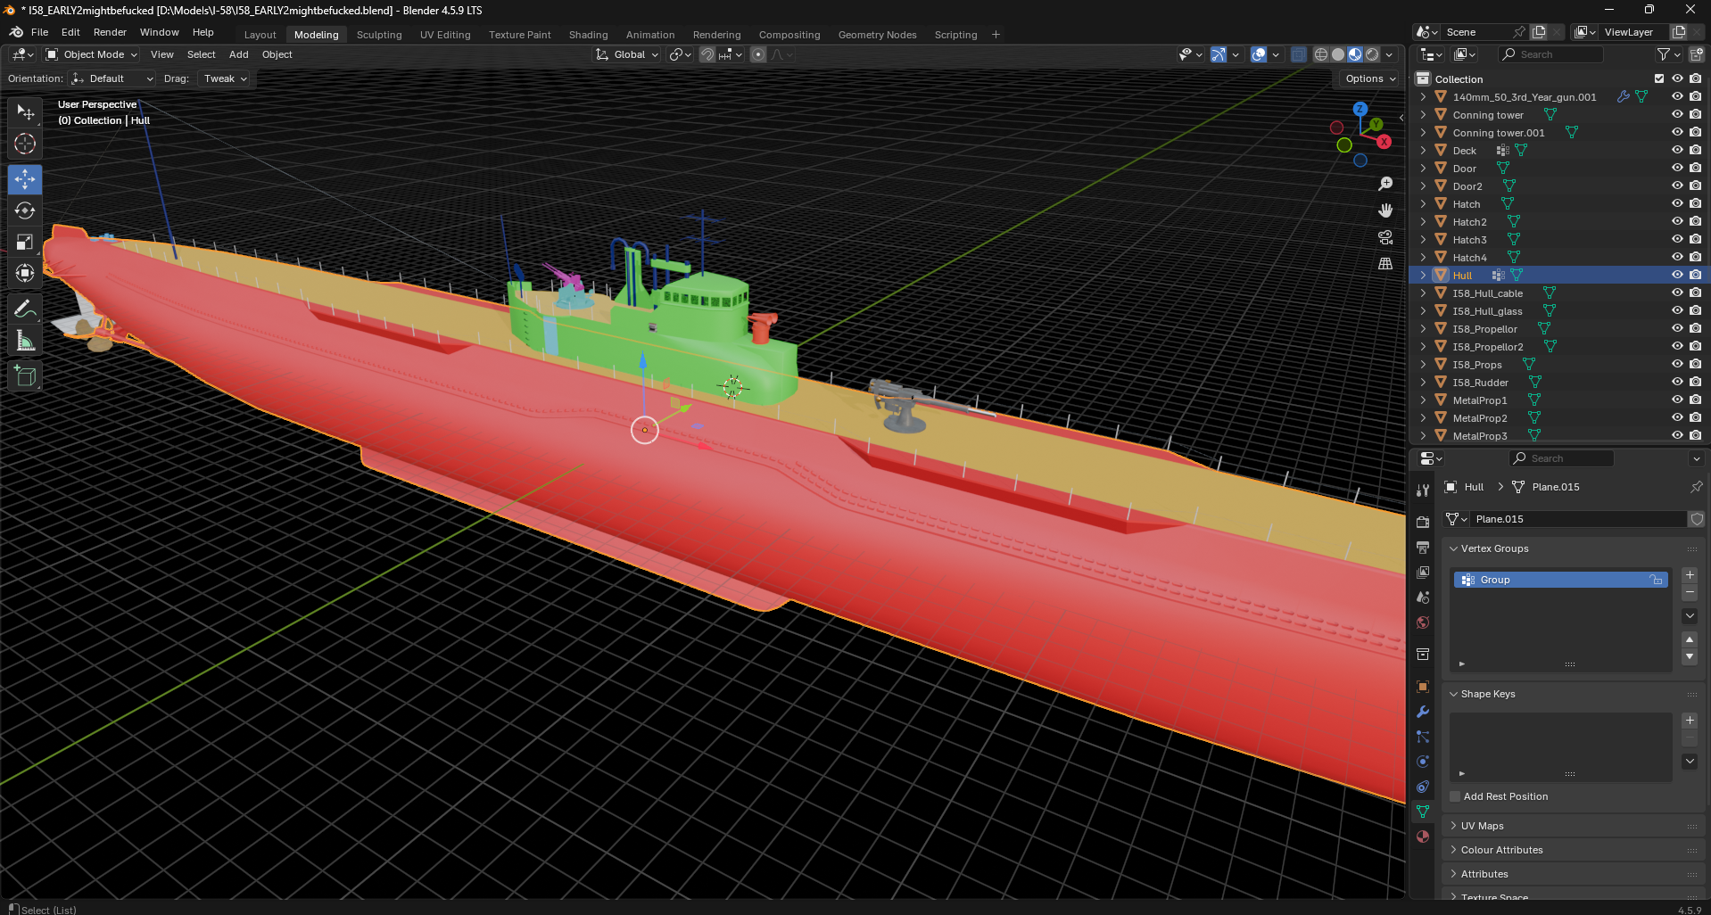Image resolution: width=1711 pixels, height=915 pixels.
Task: Activate the Scale tool
Action: (25, 242)
